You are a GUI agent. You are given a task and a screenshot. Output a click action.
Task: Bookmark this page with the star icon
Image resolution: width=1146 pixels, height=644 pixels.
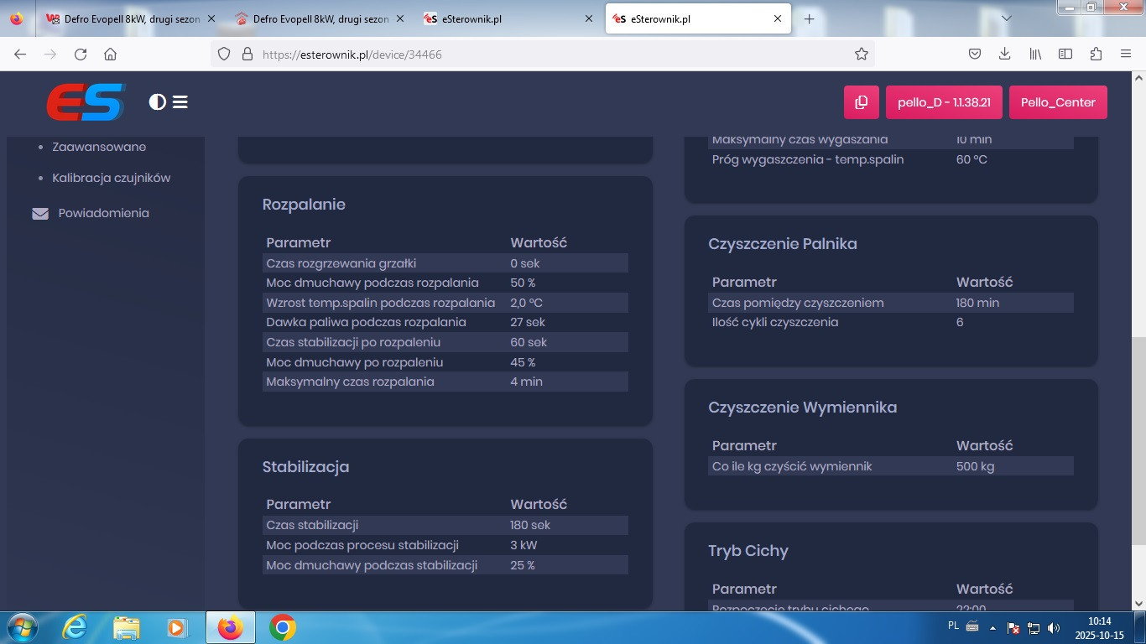pos(861,55)
